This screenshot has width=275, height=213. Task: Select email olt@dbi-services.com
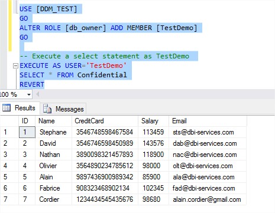tap(208, 166)
